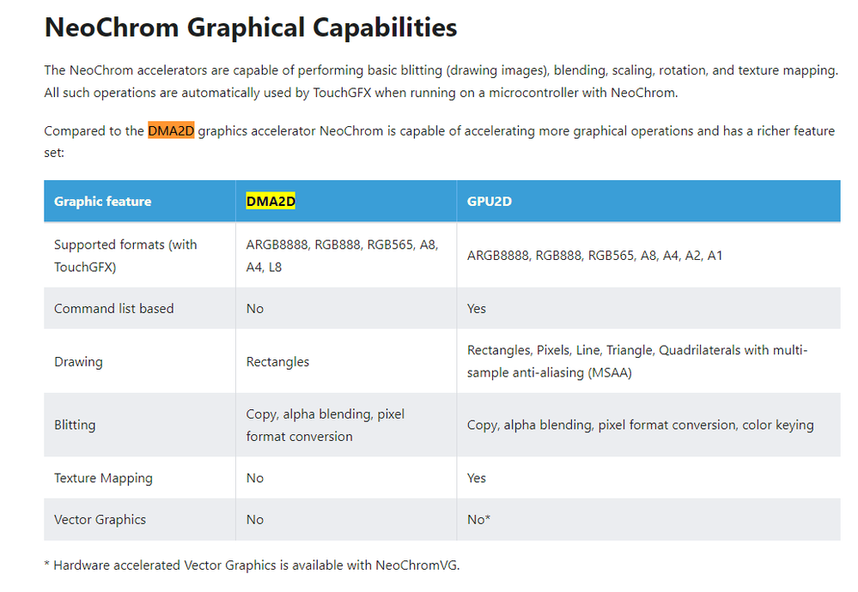Click the Graphic feature column header

102,202
